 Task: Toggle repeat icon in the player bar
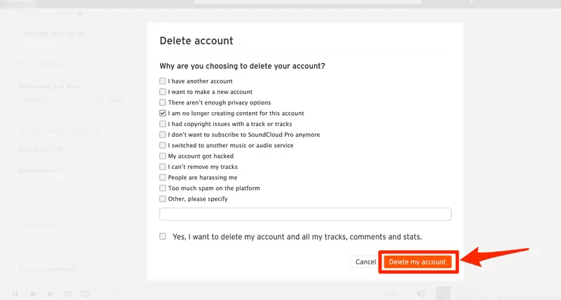(85, 294)
